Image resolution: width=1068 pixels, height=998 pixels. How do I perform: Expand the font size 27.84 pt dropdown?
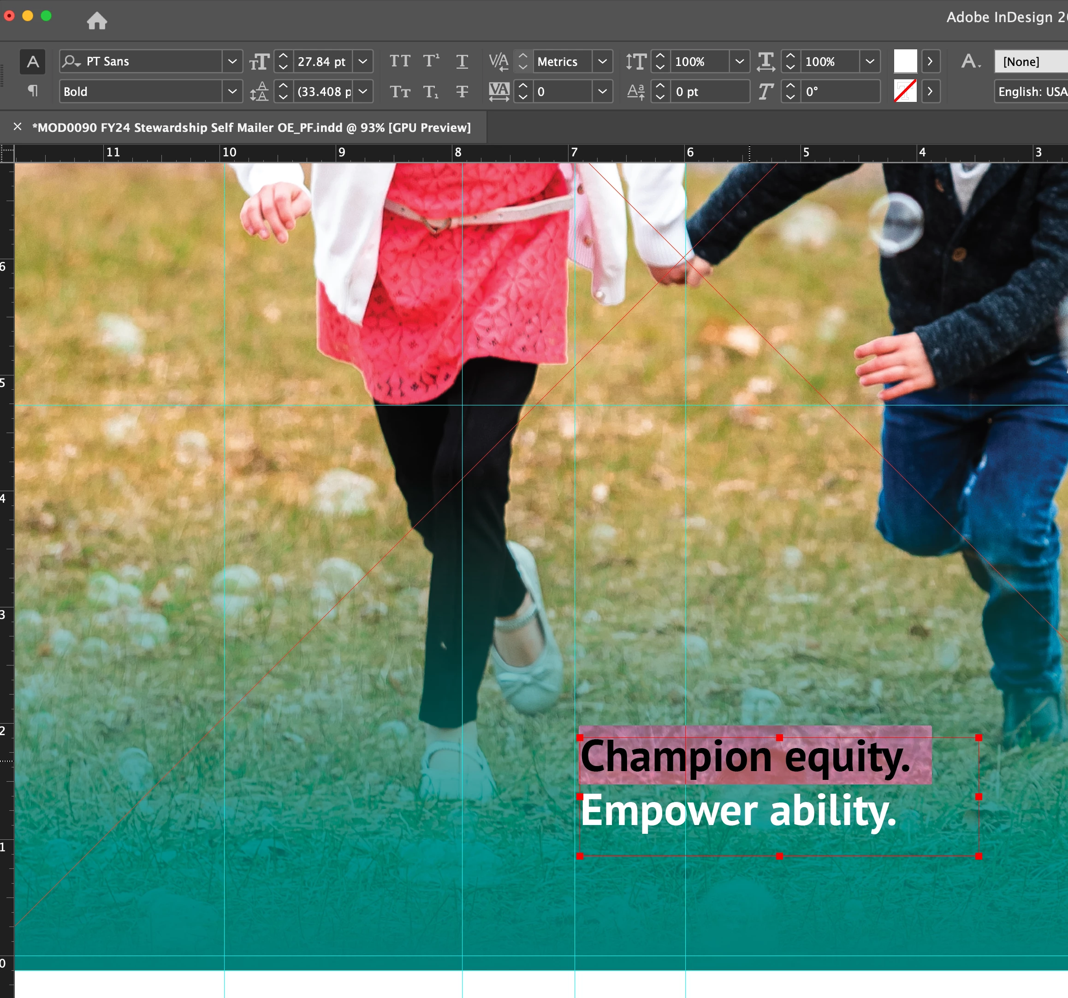(x=363, y=61)
